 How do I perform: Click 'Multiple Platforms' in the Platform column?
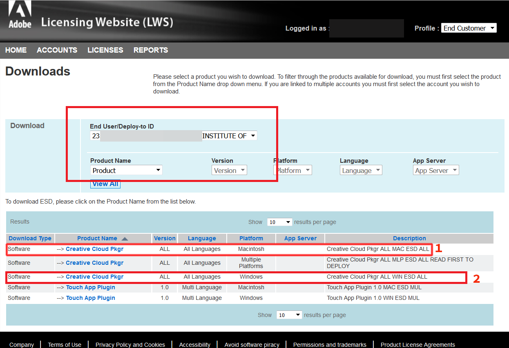coord(251,263)
